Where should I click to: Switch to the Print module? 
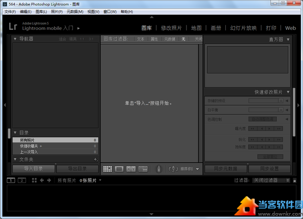point(271,28)
